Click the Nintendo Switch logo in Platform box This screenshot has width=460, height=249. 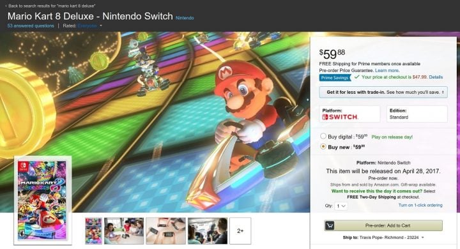340,117
